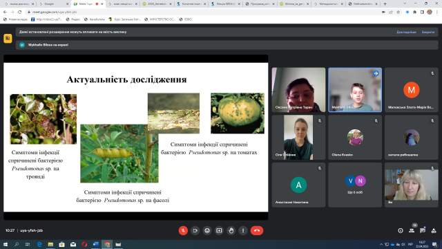Click Mykhailo Bilous video tile
442x249 pixels.
coord(355,90)
